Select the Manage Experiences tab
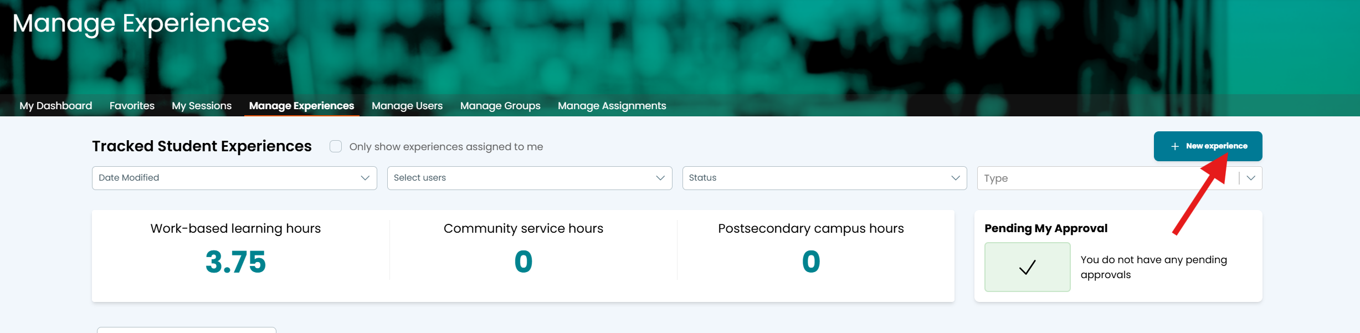1360x333 pixels. [301, 106]
